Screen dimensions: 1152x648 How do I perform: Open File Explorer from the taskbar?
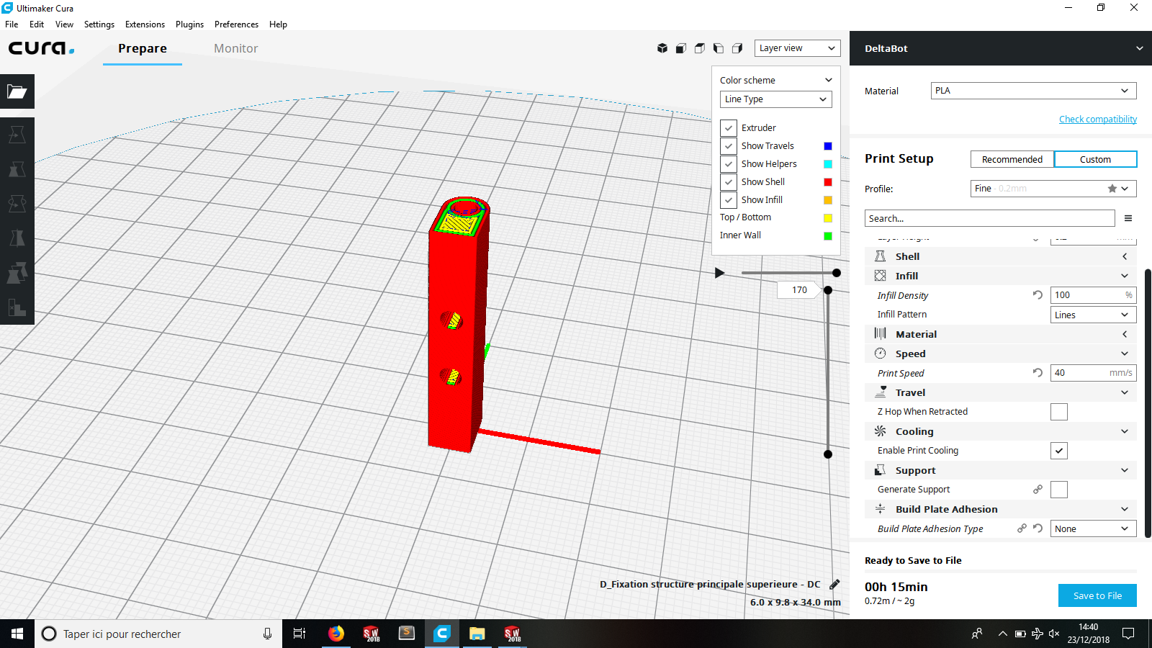click(477, 634)
